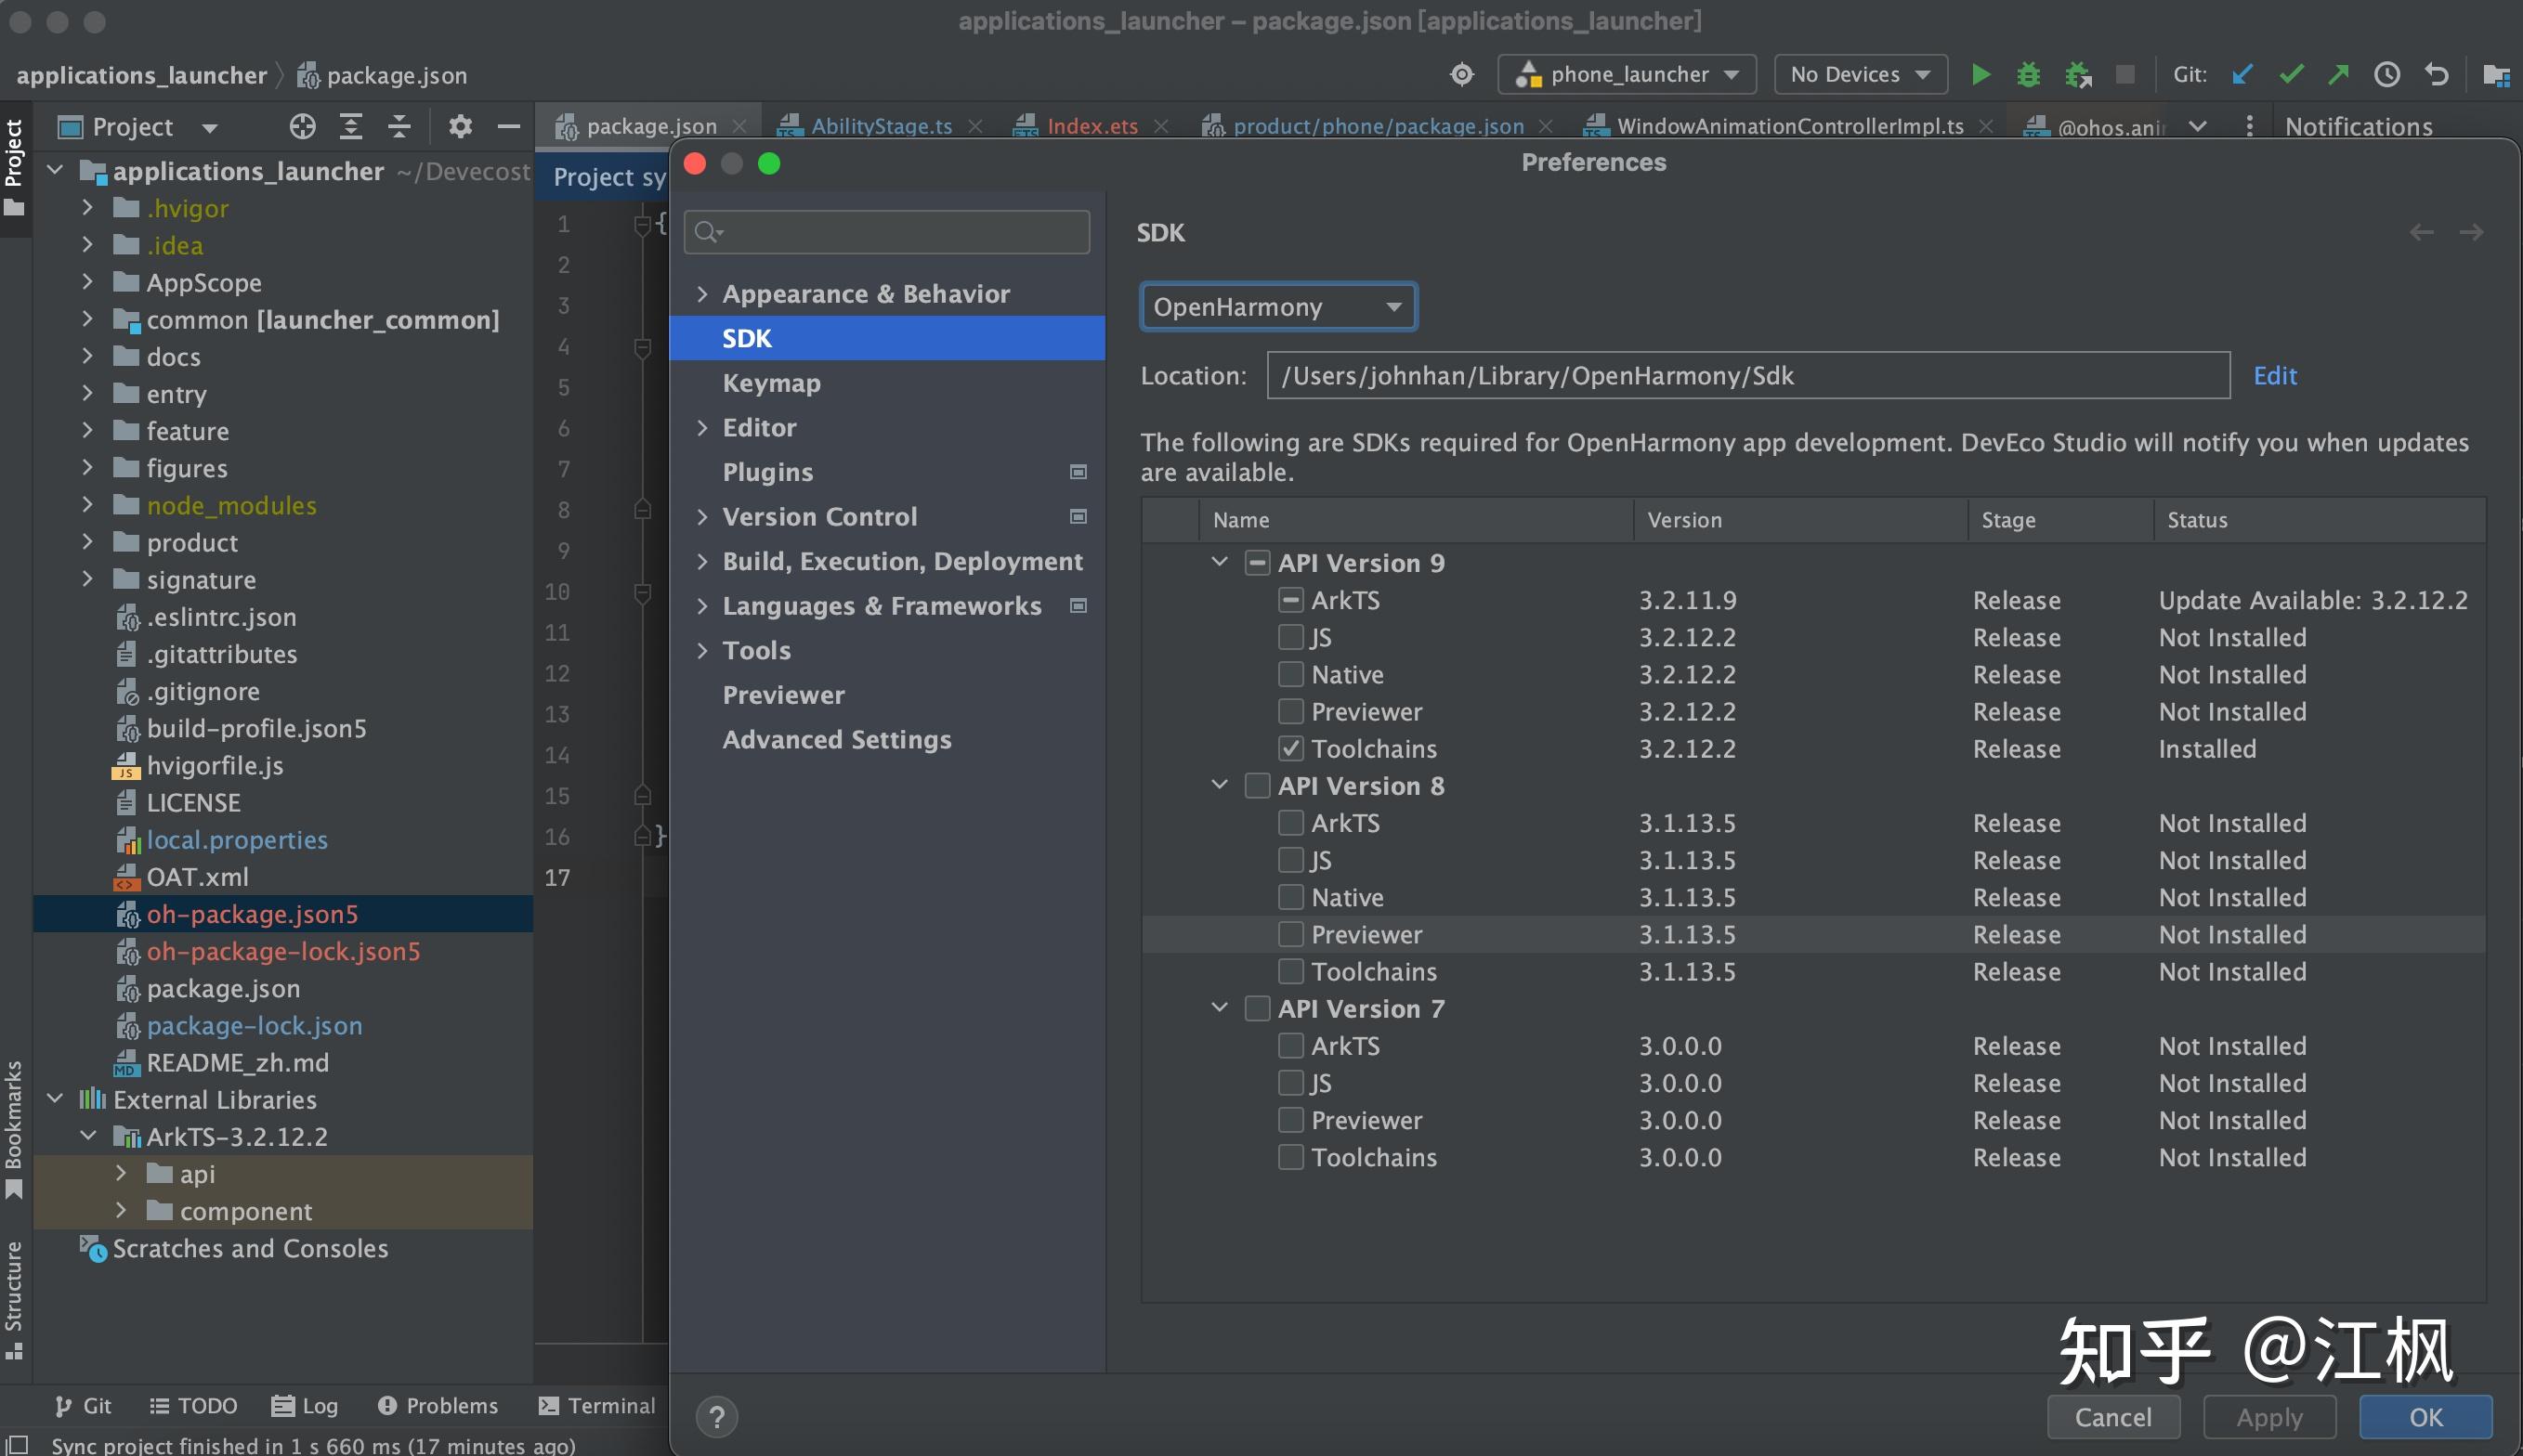Screen dimensions: 2523x1456
Task: Click the project panel settings gear
Action: coord(459,126)
